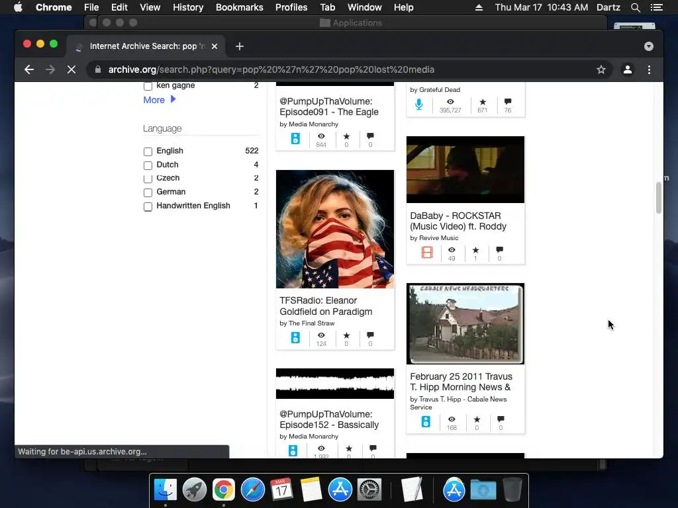Click audio speaker icon on TFSRadio card
Viewport: 678px width, 508px height.
pos(295,337)
